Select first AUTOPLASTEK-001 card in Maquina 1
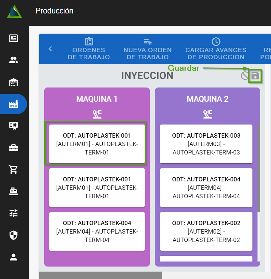The image size is (271, 279). coord(97,144)
